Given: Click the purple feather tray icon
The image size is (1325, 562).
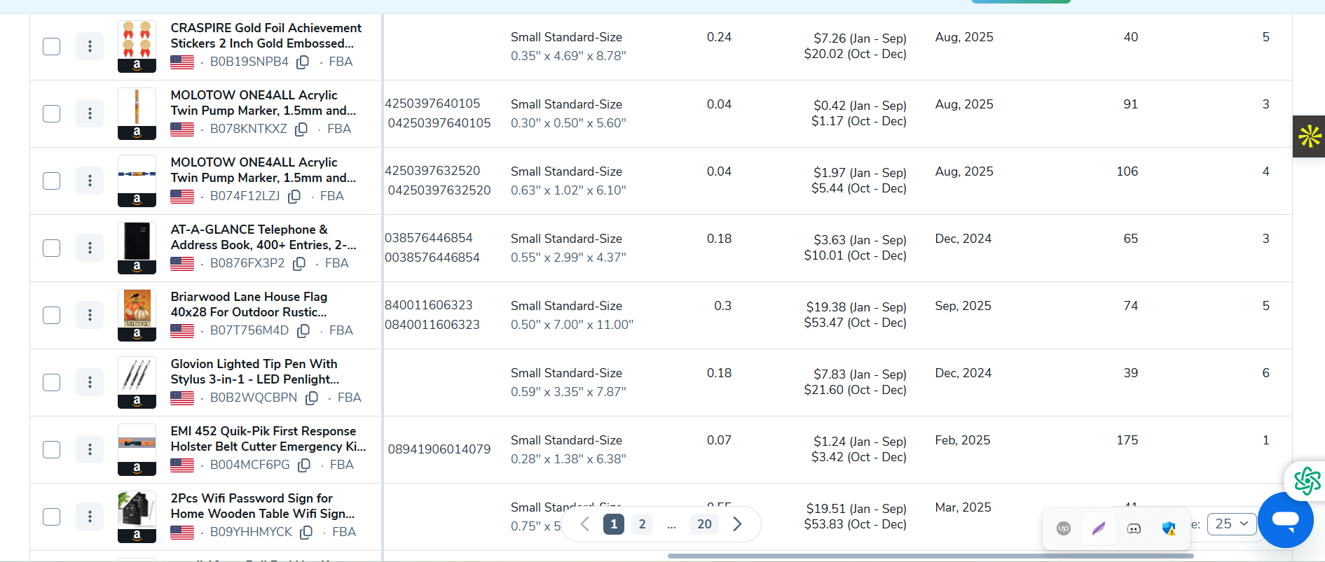Looking at the screenshot, I should (x=1099, y=528).
